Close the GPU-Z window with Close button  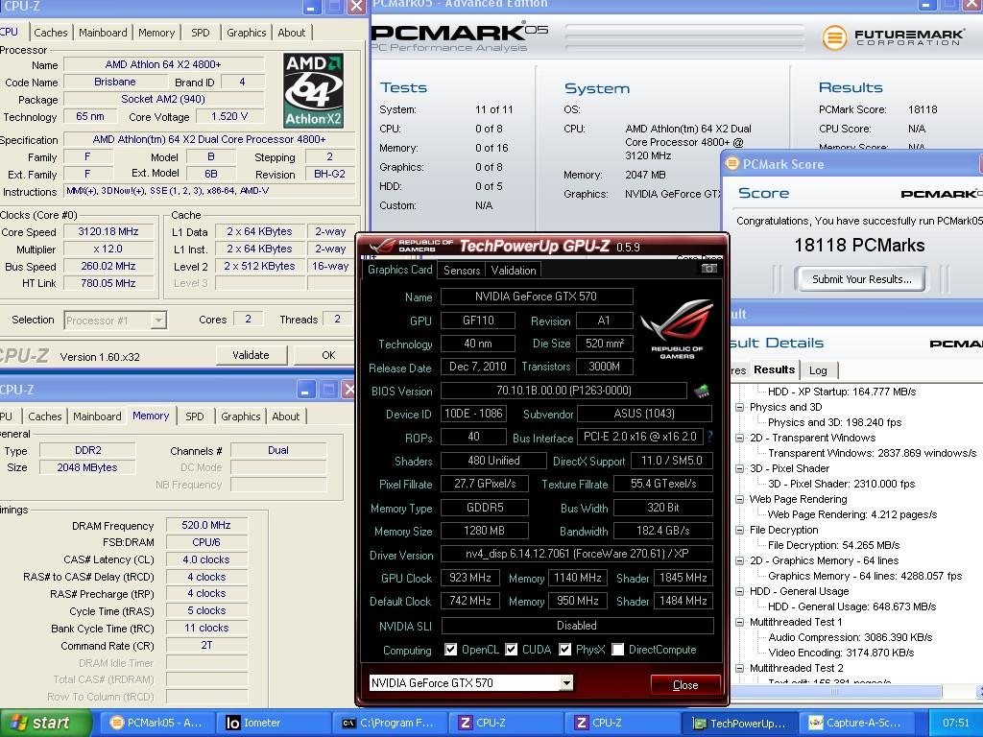(685, 685)
